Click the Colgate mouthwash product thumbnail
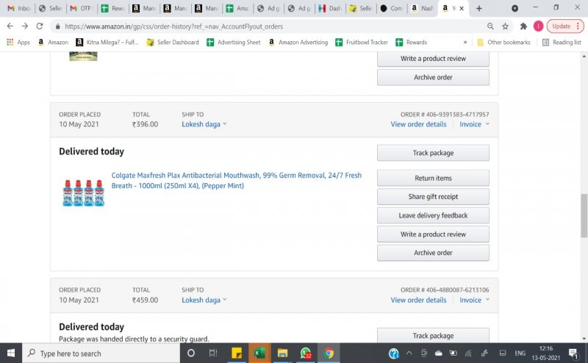Viewport: 588px width, 363px height. pyautogui.click(x=83, y=191)
